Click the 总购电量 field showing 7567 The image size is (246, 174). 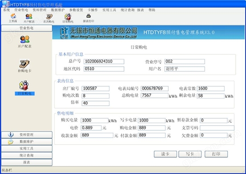pos(154,96)
